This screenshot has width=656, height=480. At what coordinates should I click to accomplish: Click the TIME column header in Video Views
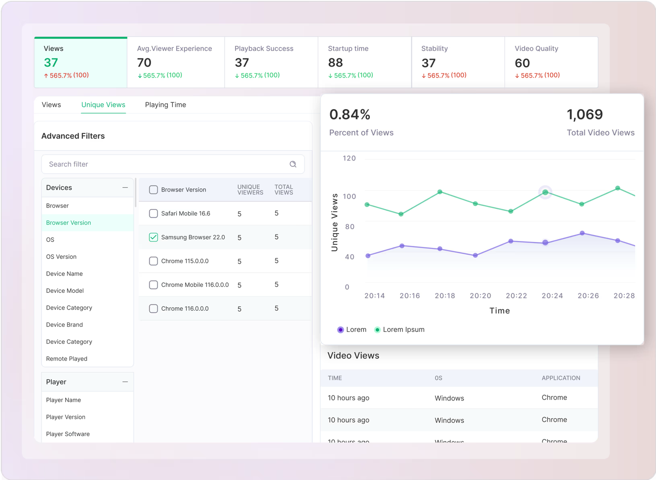point(335,378)
